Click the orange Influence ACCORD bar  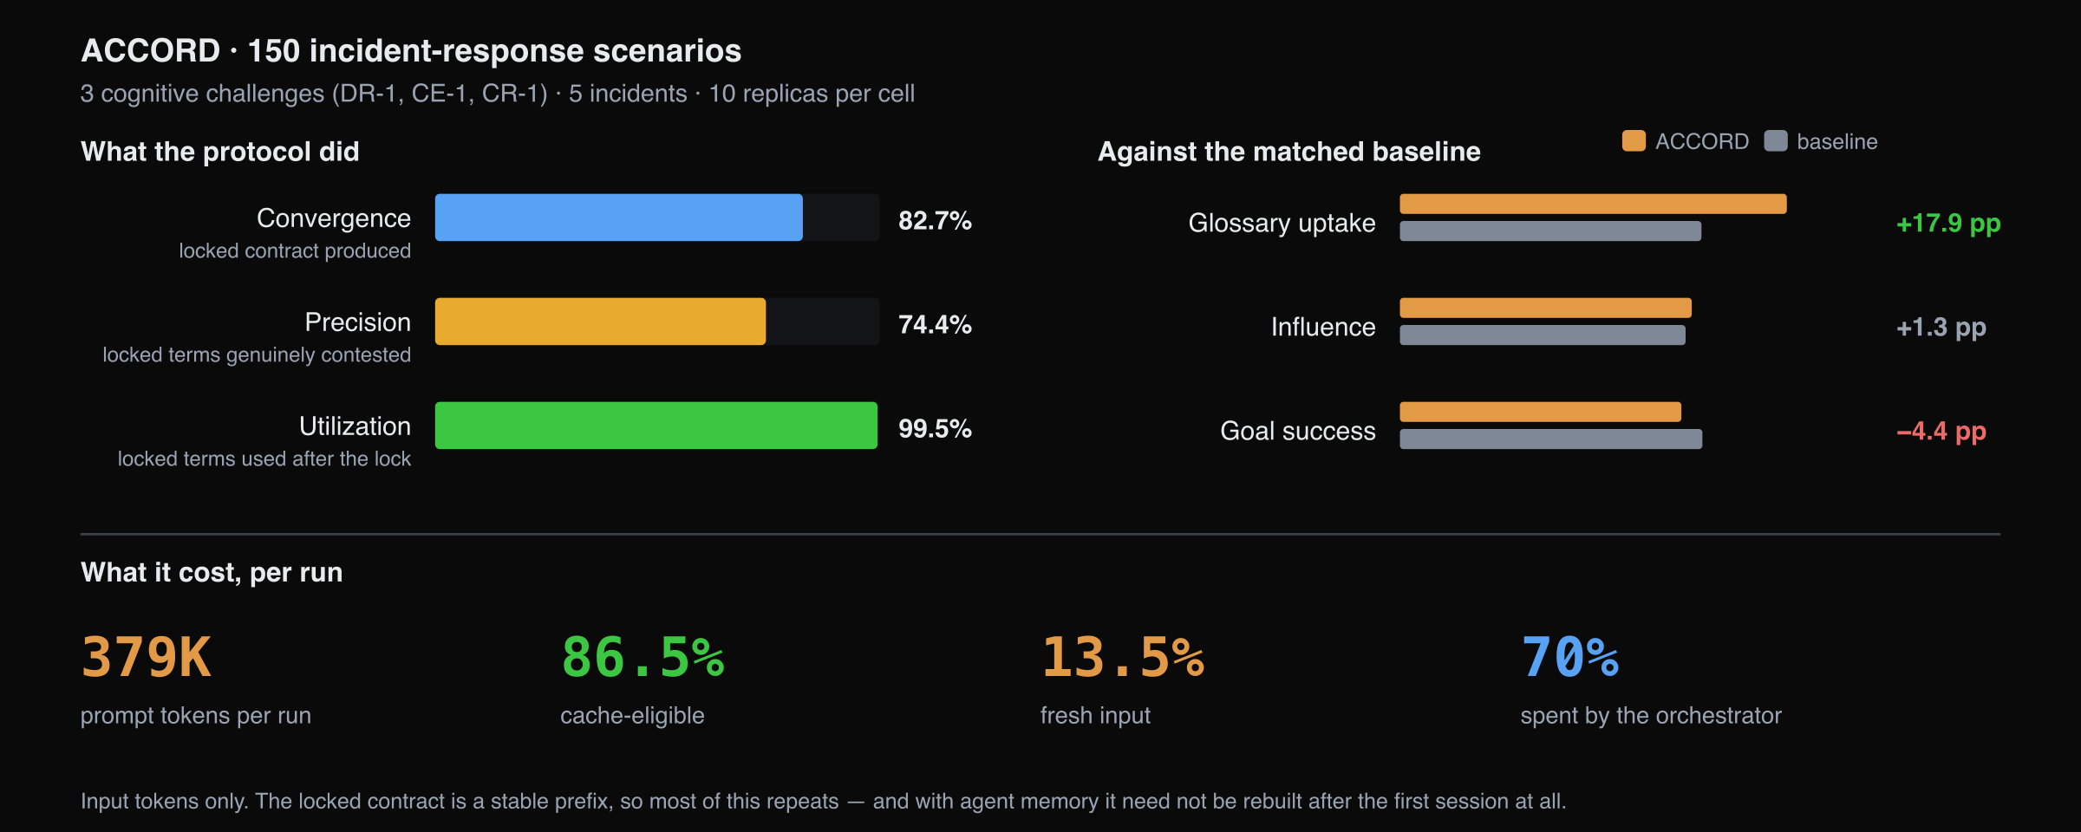click(x=1546, y=308)
